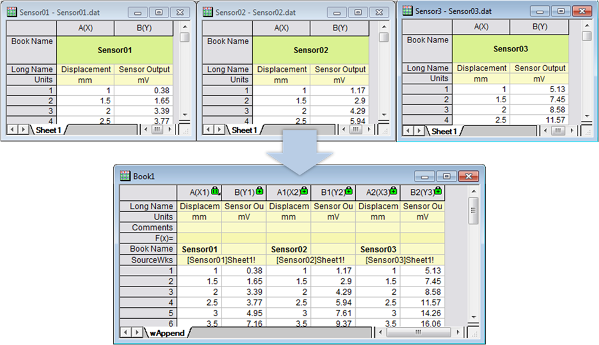
Task: Select row 5 header in Book1
Action: pyautogui.click(x=148, y=313)
